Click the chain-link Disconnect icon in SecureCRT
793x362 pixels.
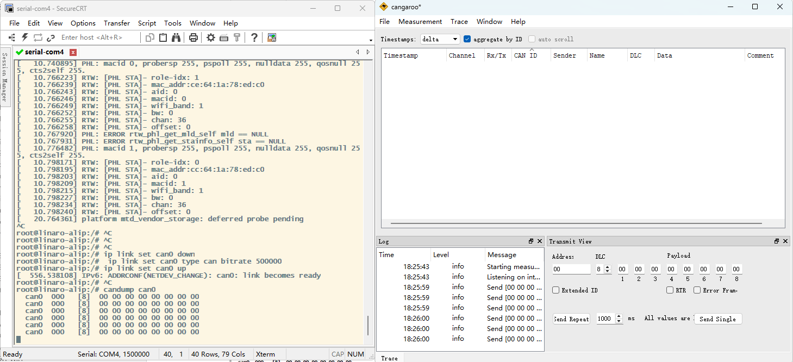coord(51,38)
